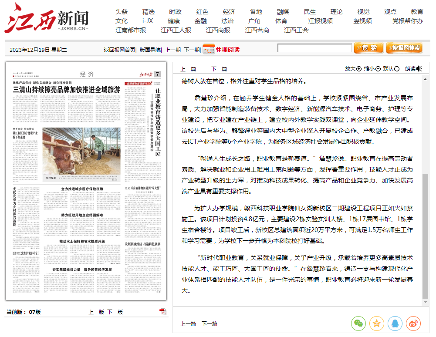Go to 下一版 below page thumbnail
Viewport: 436px width, 337px height.
115,312
